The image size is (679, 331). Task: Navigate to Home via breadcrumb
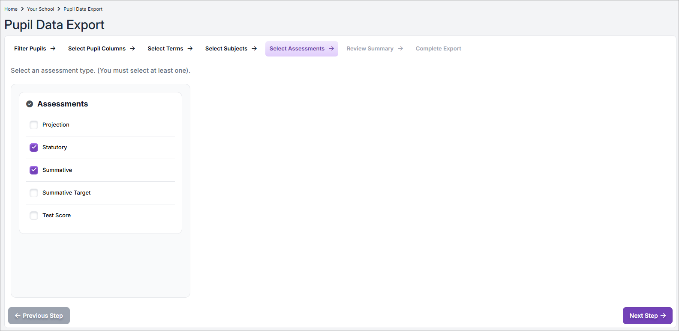tap(11, 9)
